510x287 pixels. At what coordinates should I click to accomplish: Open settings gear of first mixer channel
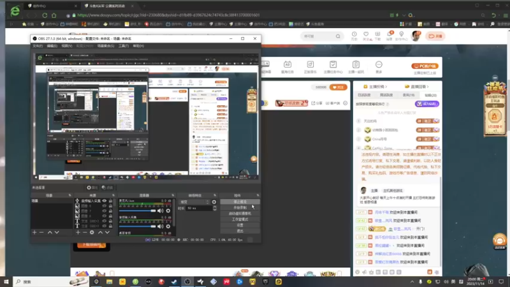pos(168,211)
